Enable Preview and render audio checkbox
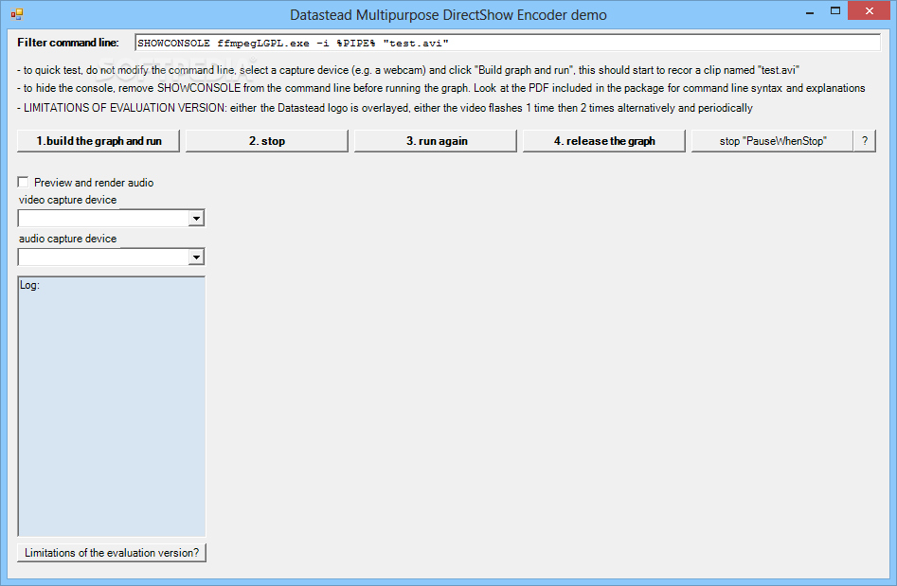Image resolution: width=897 pixels, height=586 pixels. (24, 183)
